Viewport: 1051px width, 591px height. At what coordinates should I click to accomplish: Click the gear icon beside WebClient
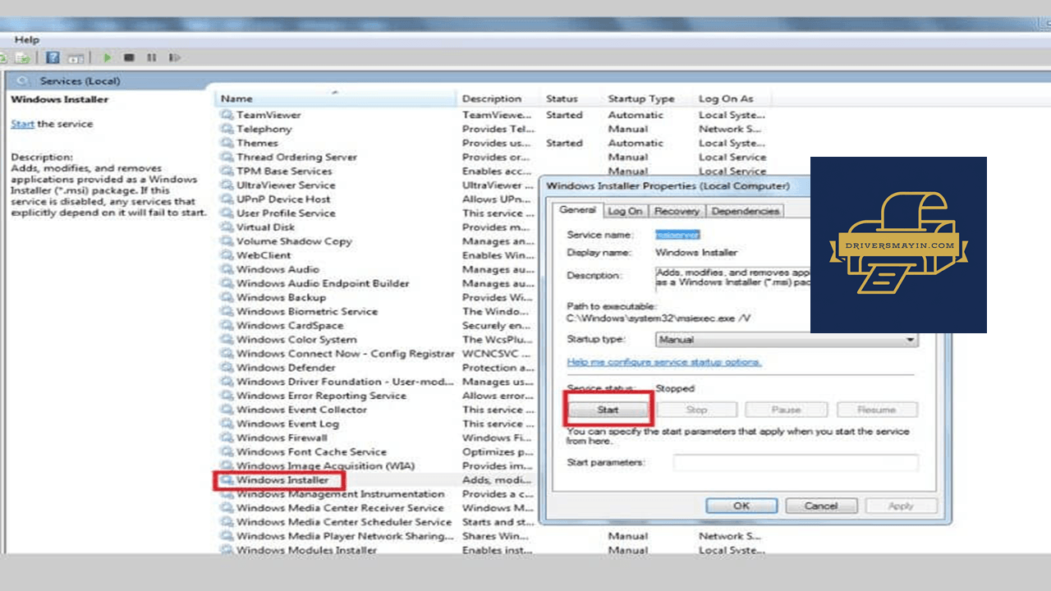click(x=227, y=255)
